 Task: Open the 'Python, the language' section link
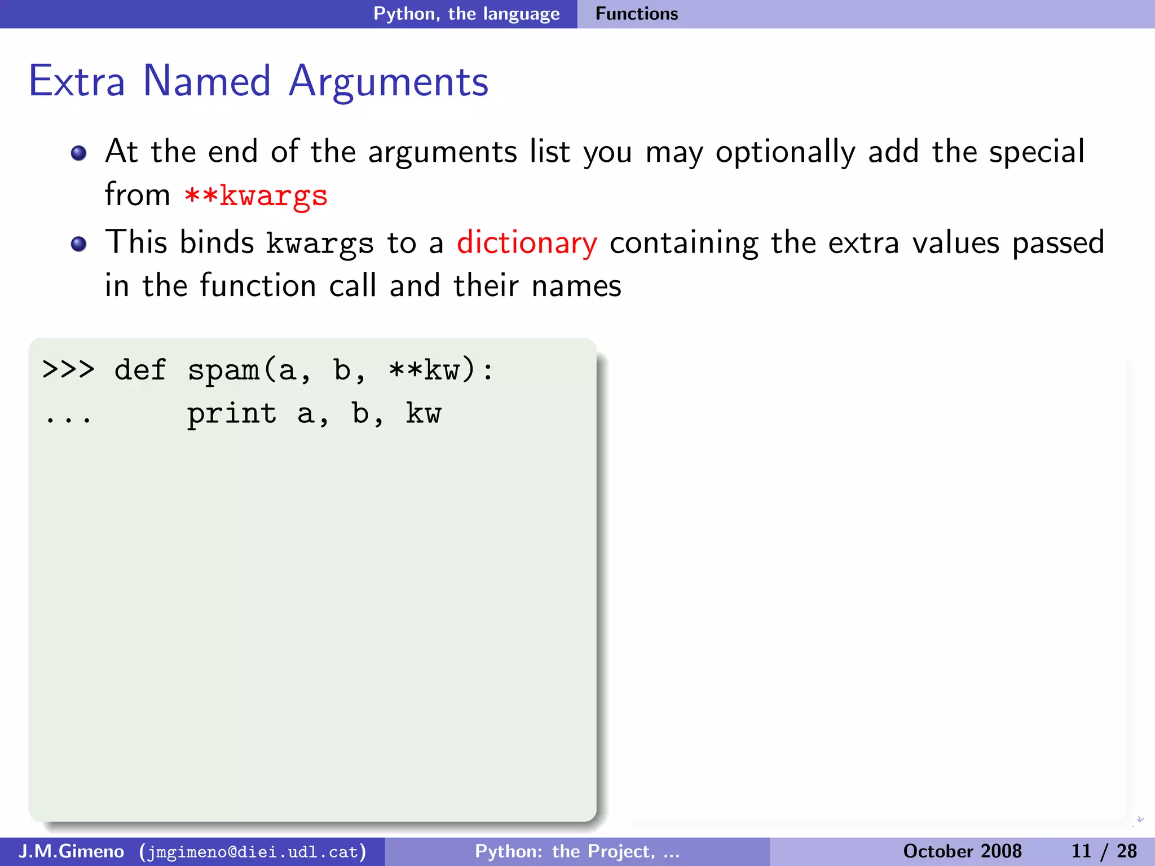click(x=466, y=14)
